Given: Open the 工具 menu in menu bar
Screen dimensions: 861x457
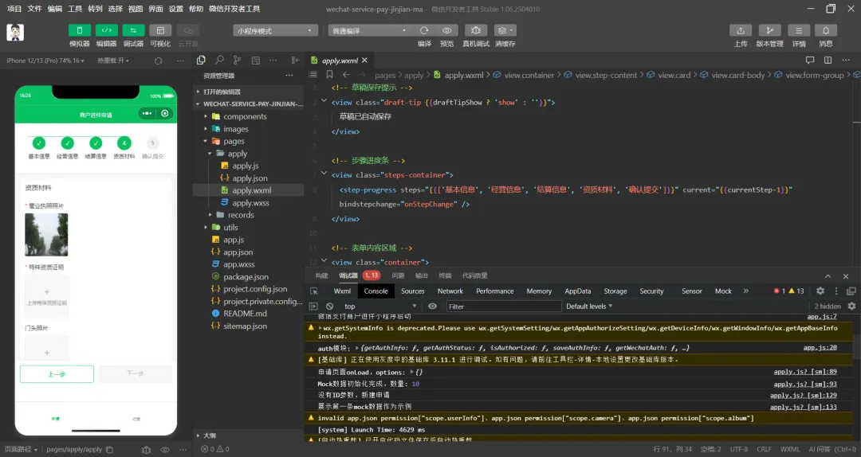Looking at the screenshot, I should point(75,9).
